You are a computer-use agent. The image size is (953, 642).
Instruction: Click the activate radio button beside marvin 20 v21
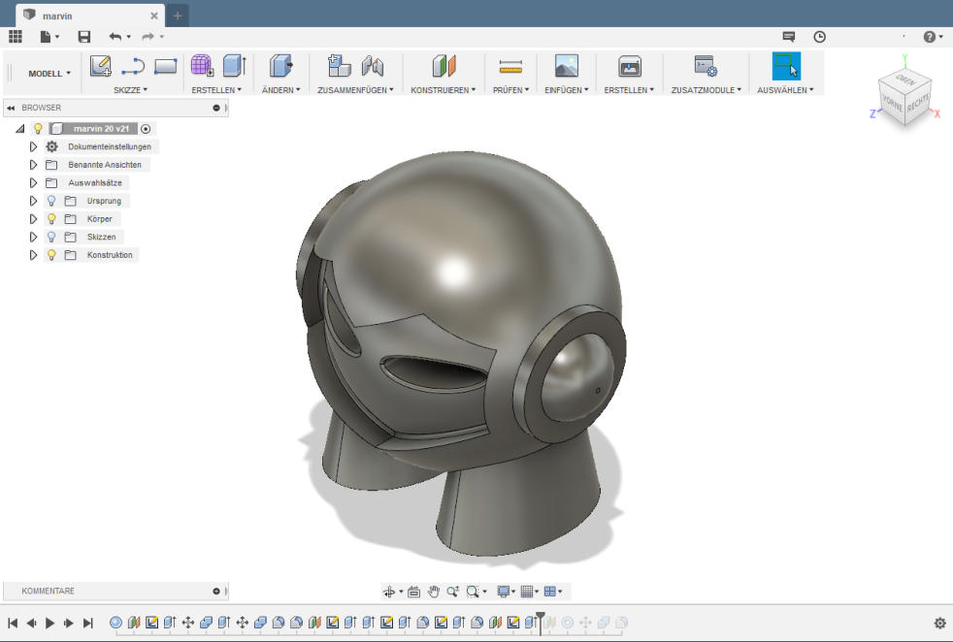pos(146,129)
